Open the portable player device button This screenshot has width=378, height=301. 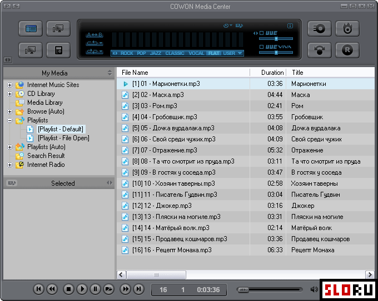58,50
